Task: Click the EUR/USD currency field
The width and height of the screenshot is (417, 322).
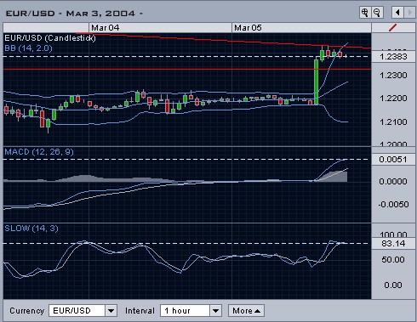Action: click(77, 311)
